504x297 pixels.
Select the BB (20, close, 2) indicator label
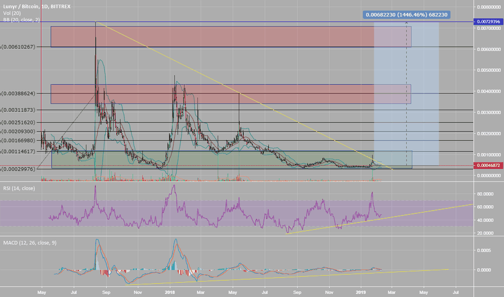click(x=22, y=20)
